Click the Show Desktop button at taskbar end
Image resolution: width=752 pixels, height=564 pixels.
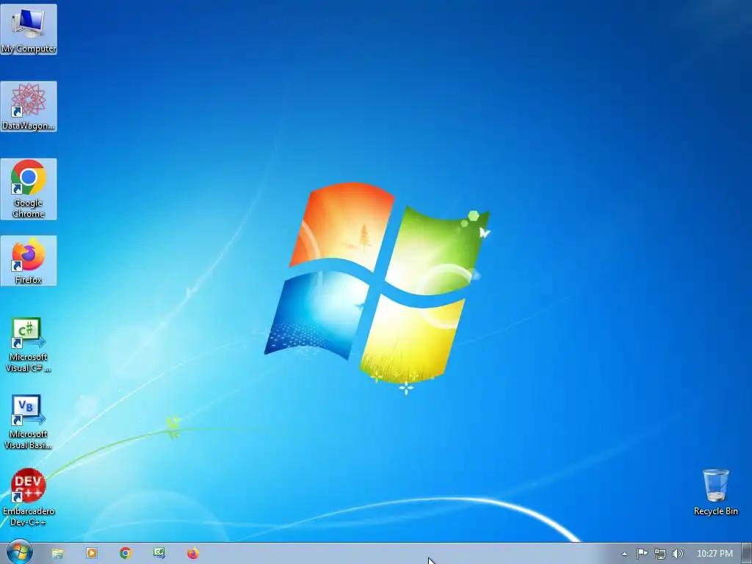coord(747,554)
